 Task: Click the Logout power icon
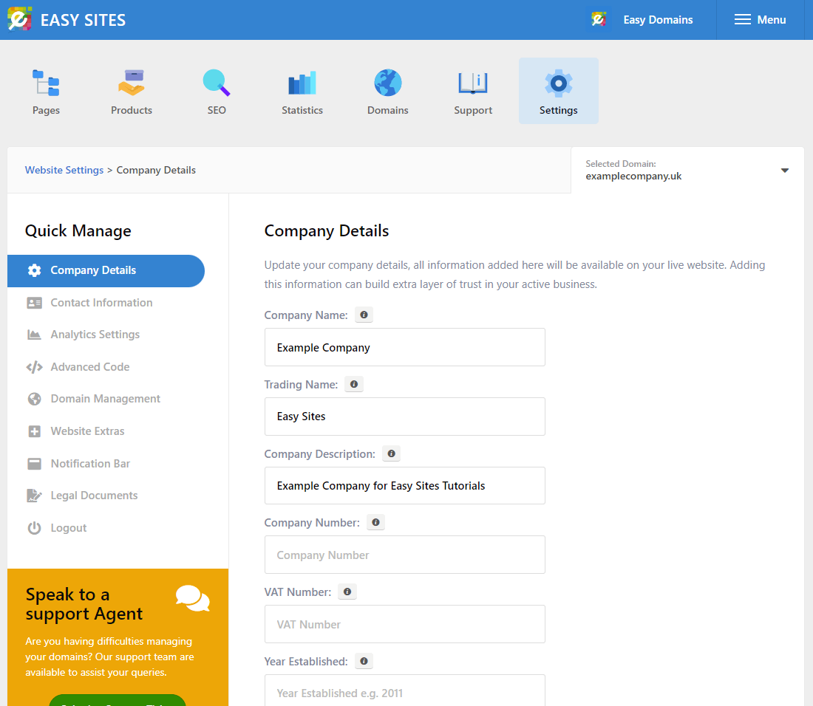[x=34, y=528]
